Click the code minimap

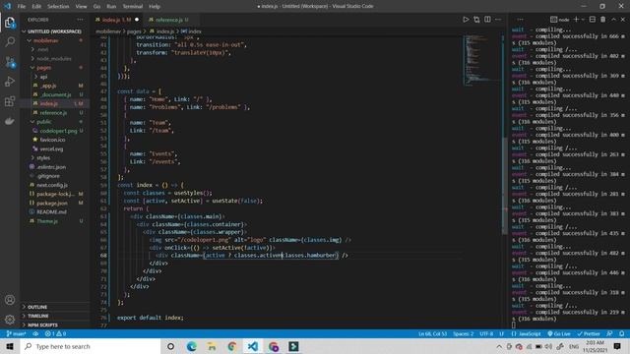tap(480, 60)
